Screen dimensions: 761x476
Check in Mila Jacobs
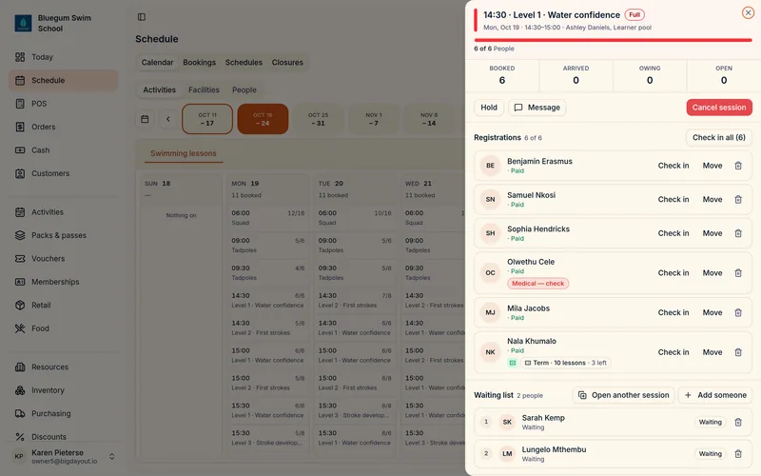click(x=673, y=313)
